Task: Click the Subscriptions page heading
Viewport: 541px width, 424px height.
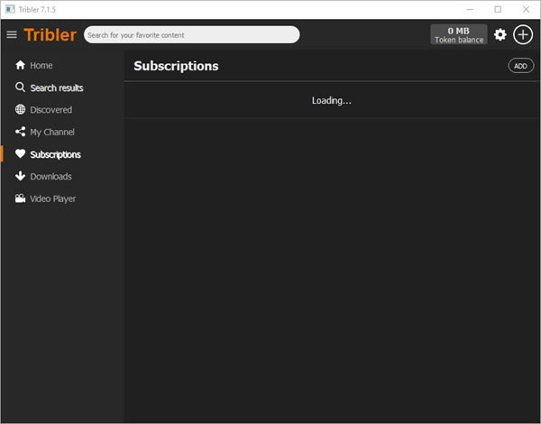Action: (x=176, y=66)
